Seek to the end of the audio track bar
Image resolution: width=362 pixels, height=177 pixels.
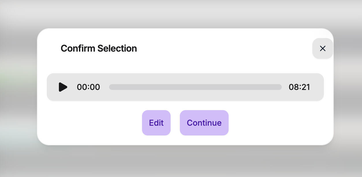[281, 87]
